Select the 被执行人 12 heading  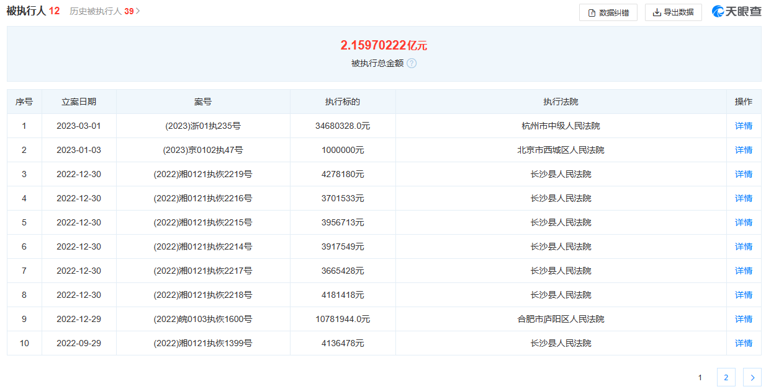click(x=33, y=11)
